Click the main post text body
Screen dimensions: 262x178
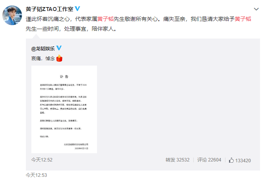(x=138, y=24)
